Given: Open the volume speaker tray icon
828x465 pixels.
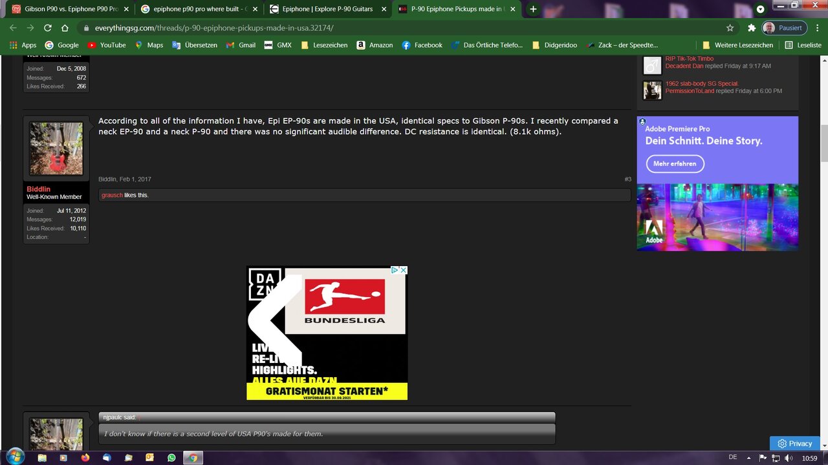Looking at the screenshot, I should tap(789, 458).
